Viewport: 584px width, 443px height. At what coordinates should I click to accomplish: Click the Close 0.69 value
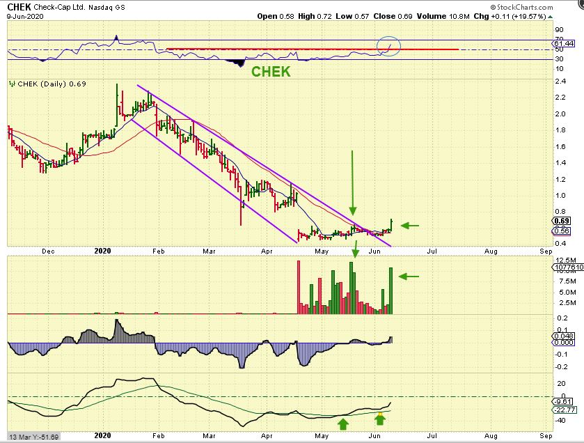pos(393,17)
